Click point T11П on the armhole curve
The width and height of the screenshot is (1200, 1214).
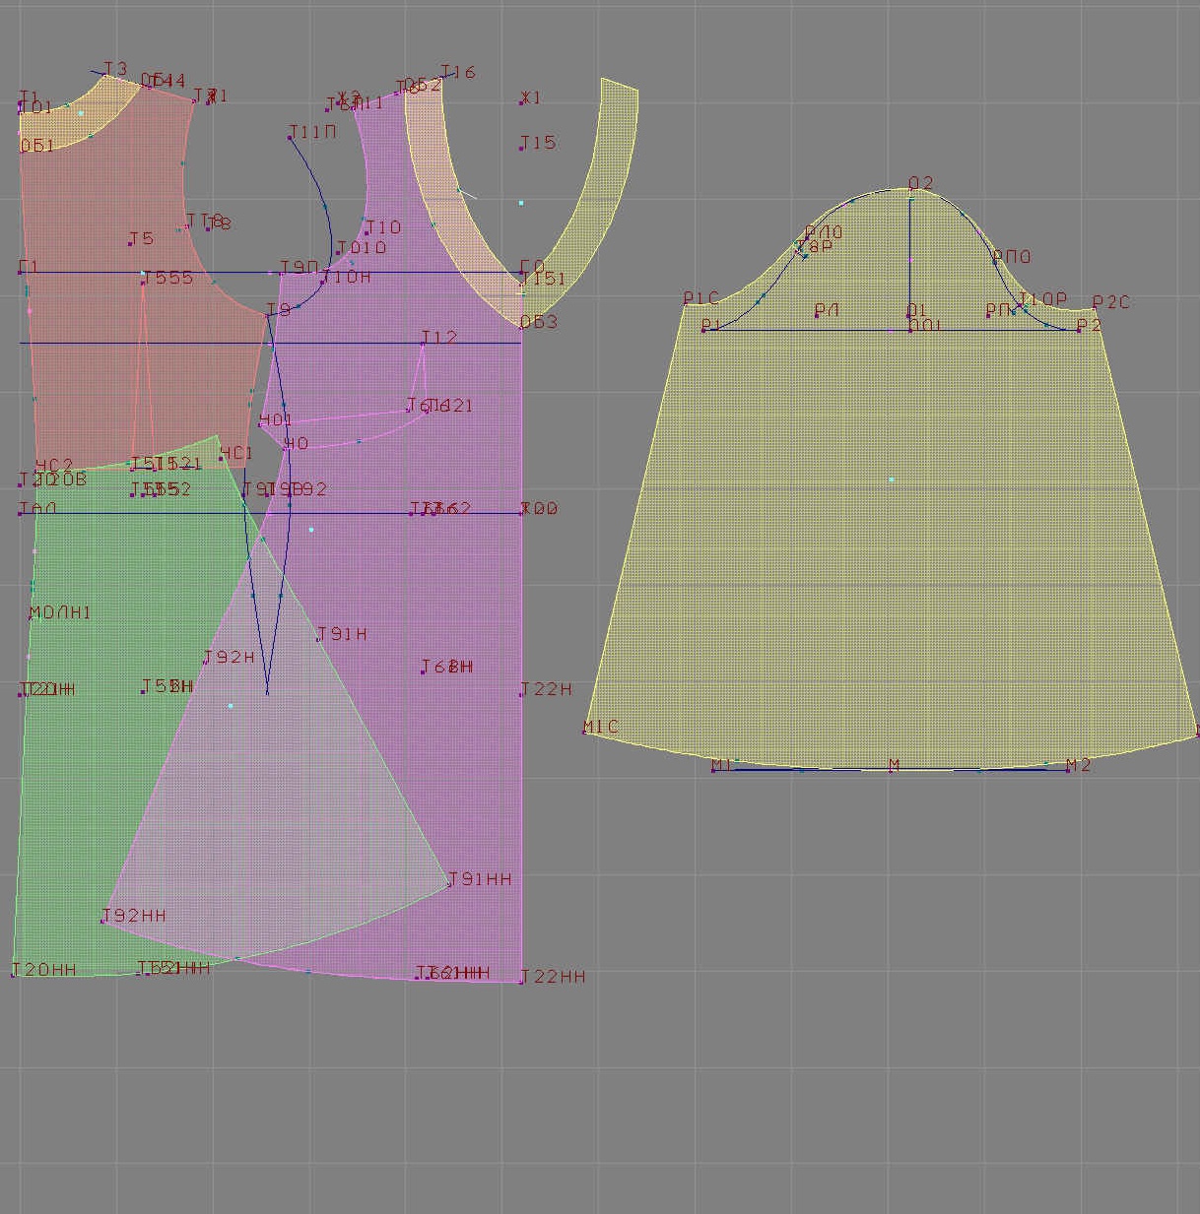(x=291, y=138)
